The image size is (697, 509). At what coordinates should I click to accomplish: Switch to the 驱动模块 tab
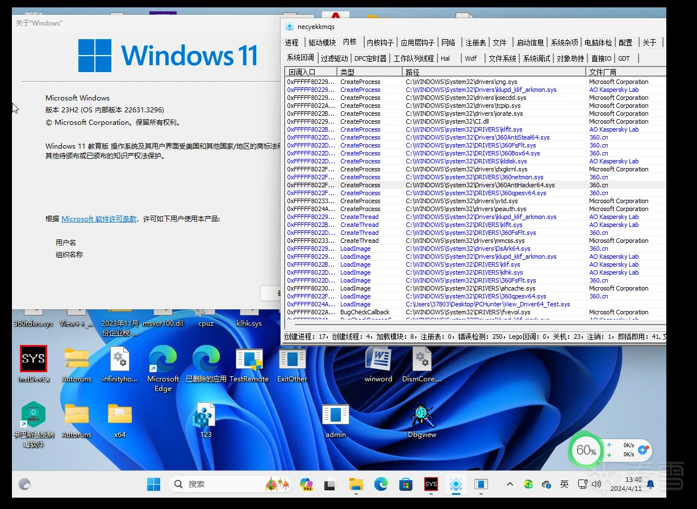[x=322, y=43]
